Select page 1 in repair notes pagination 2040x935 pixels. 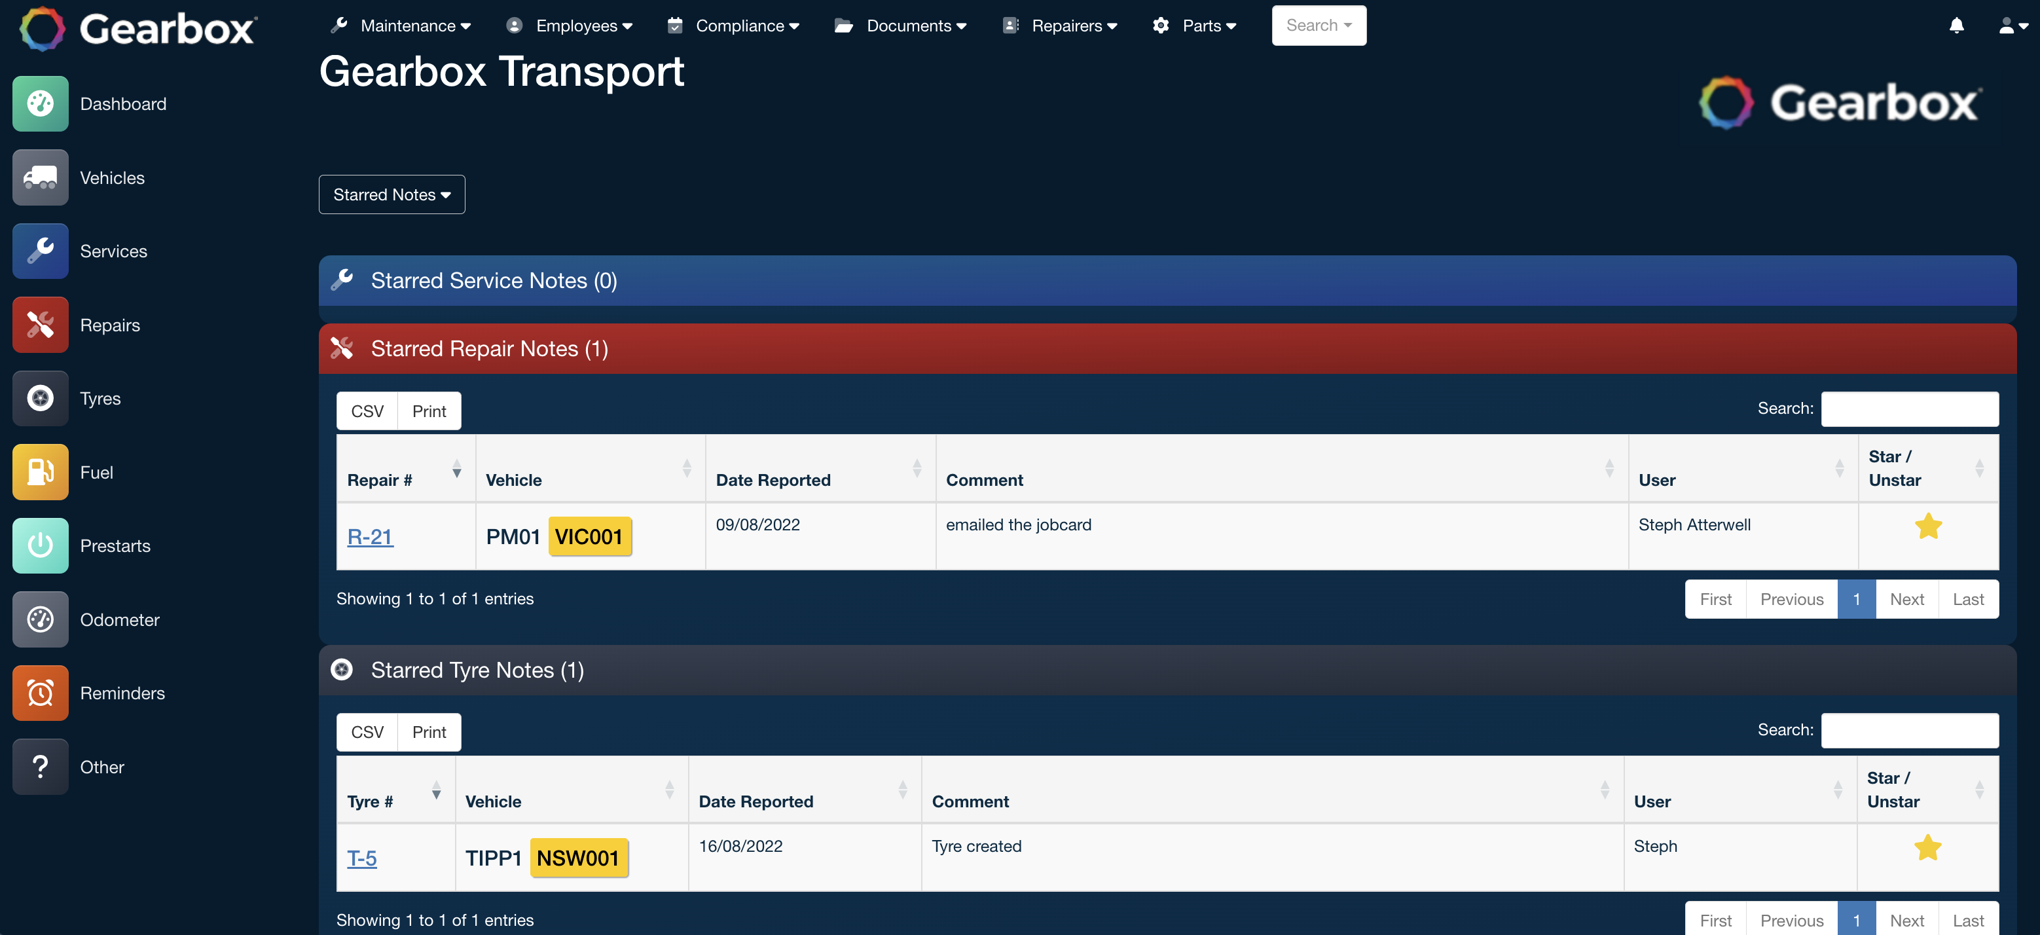pyautogui.click(x=1856, y=598)
